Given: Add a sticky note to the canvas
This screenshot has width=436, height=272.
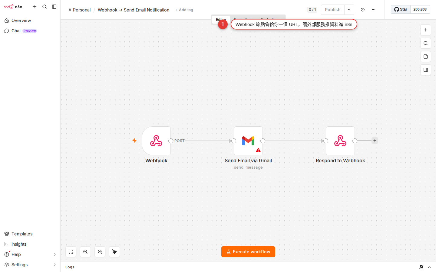Looking at the screenshot, I should click(426, 57).
